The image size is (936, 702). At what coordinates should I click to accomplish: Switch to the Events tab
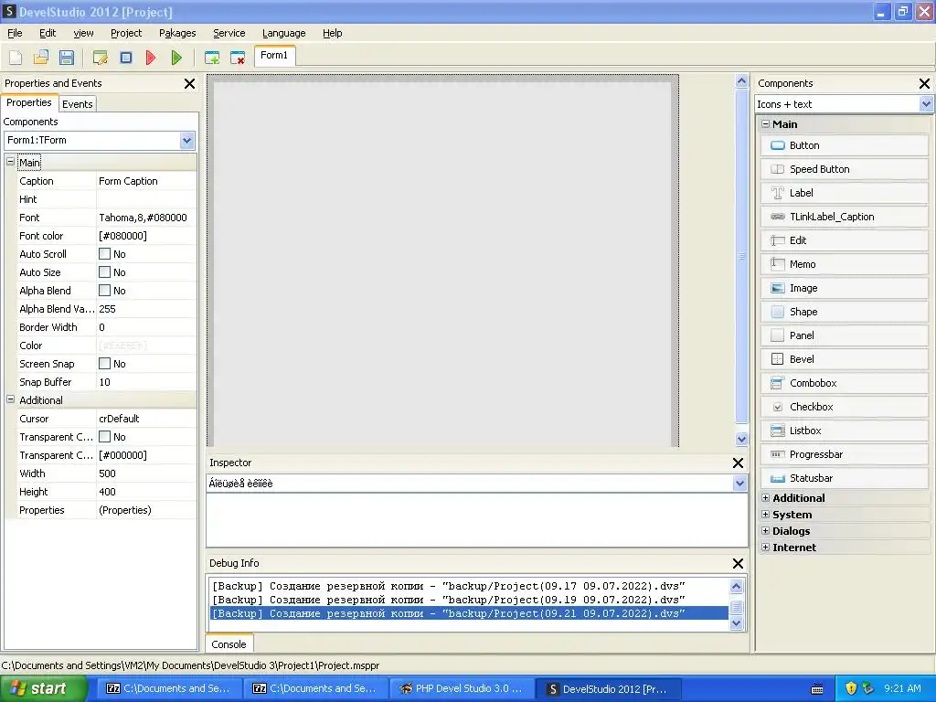78,104
